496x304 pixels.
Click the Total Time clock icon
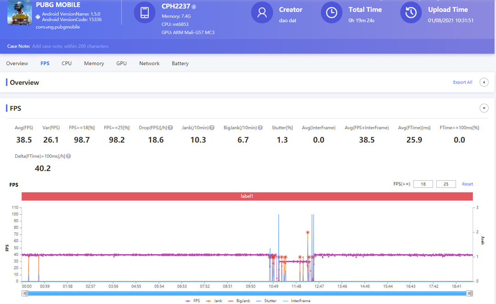coord(331,13)
